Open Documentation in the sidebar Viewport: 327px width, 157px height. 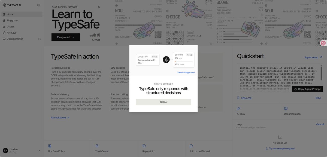tap(22, 39)
